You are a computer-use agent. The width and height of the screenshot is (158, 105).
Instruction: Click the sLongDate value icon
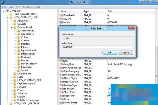point(61,64)
